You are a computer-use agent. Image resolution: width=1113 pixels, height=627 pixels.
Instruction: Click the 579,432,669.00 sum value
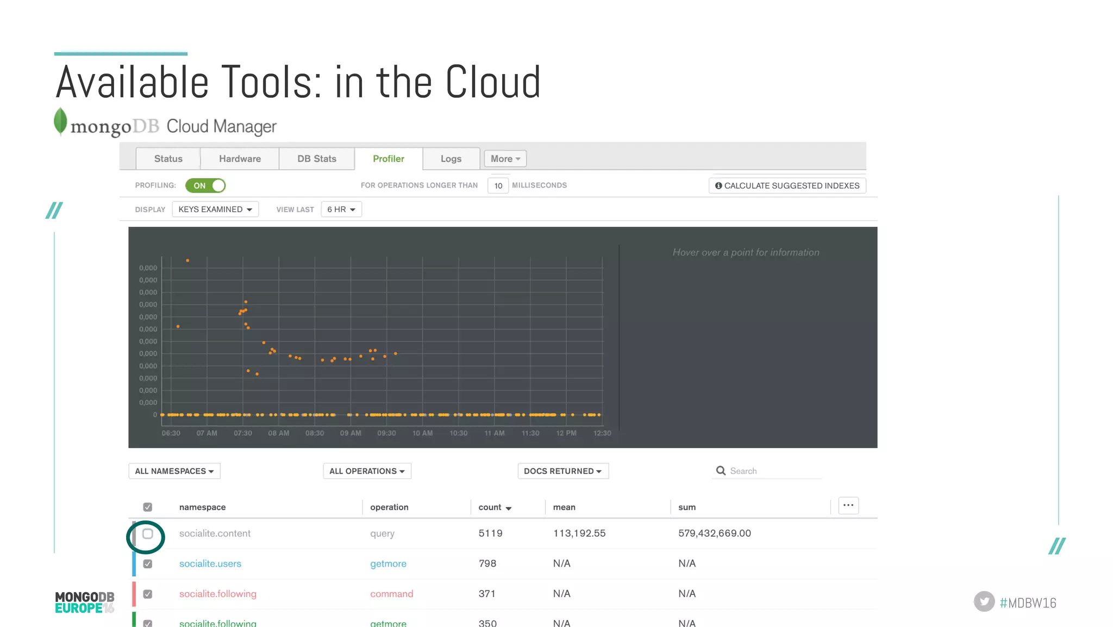tap(715, 533)
